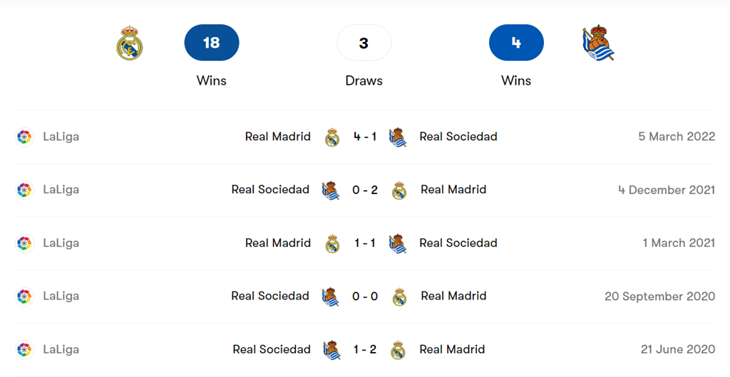This screenshot has width=730, height=377.
Task: Click the large Real Madrid crest at top
Action: click(130, 43)
